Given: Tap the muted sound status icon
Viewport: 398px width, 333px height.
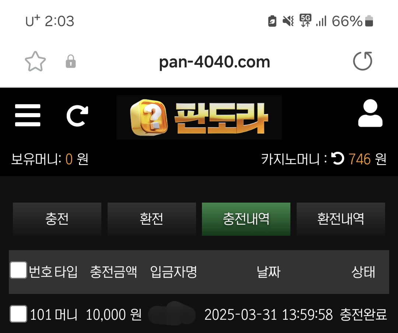Looking at the screenshot, I should point(288,21).
